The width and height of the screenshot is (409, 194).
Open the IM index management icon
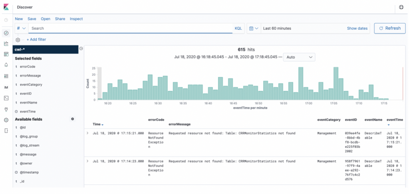click(6, 87)
